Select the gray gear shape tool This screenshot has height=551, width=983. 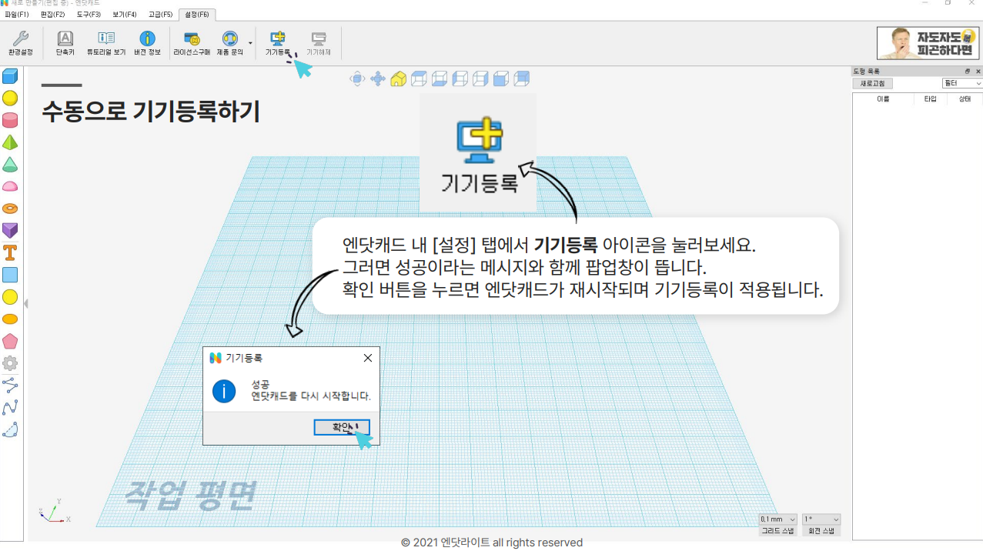pos(10,363)
